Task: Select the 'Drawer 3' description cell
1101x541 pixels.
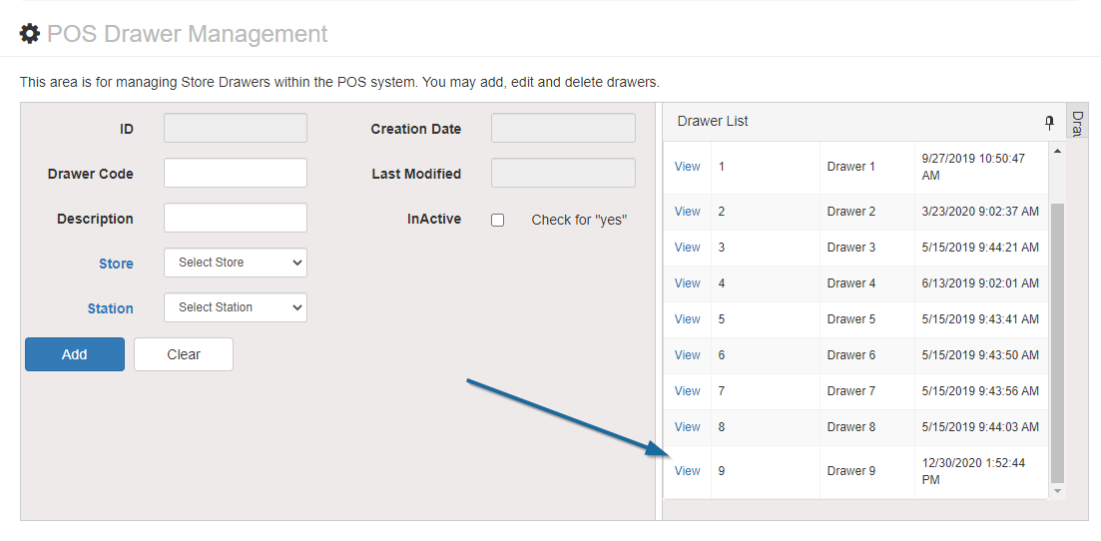Action: [x=867, y=248]
